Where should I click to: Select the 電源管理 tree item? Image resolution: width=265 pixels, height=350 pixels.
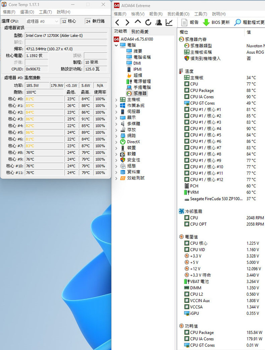pyautogui.click(x=138, y=81)
